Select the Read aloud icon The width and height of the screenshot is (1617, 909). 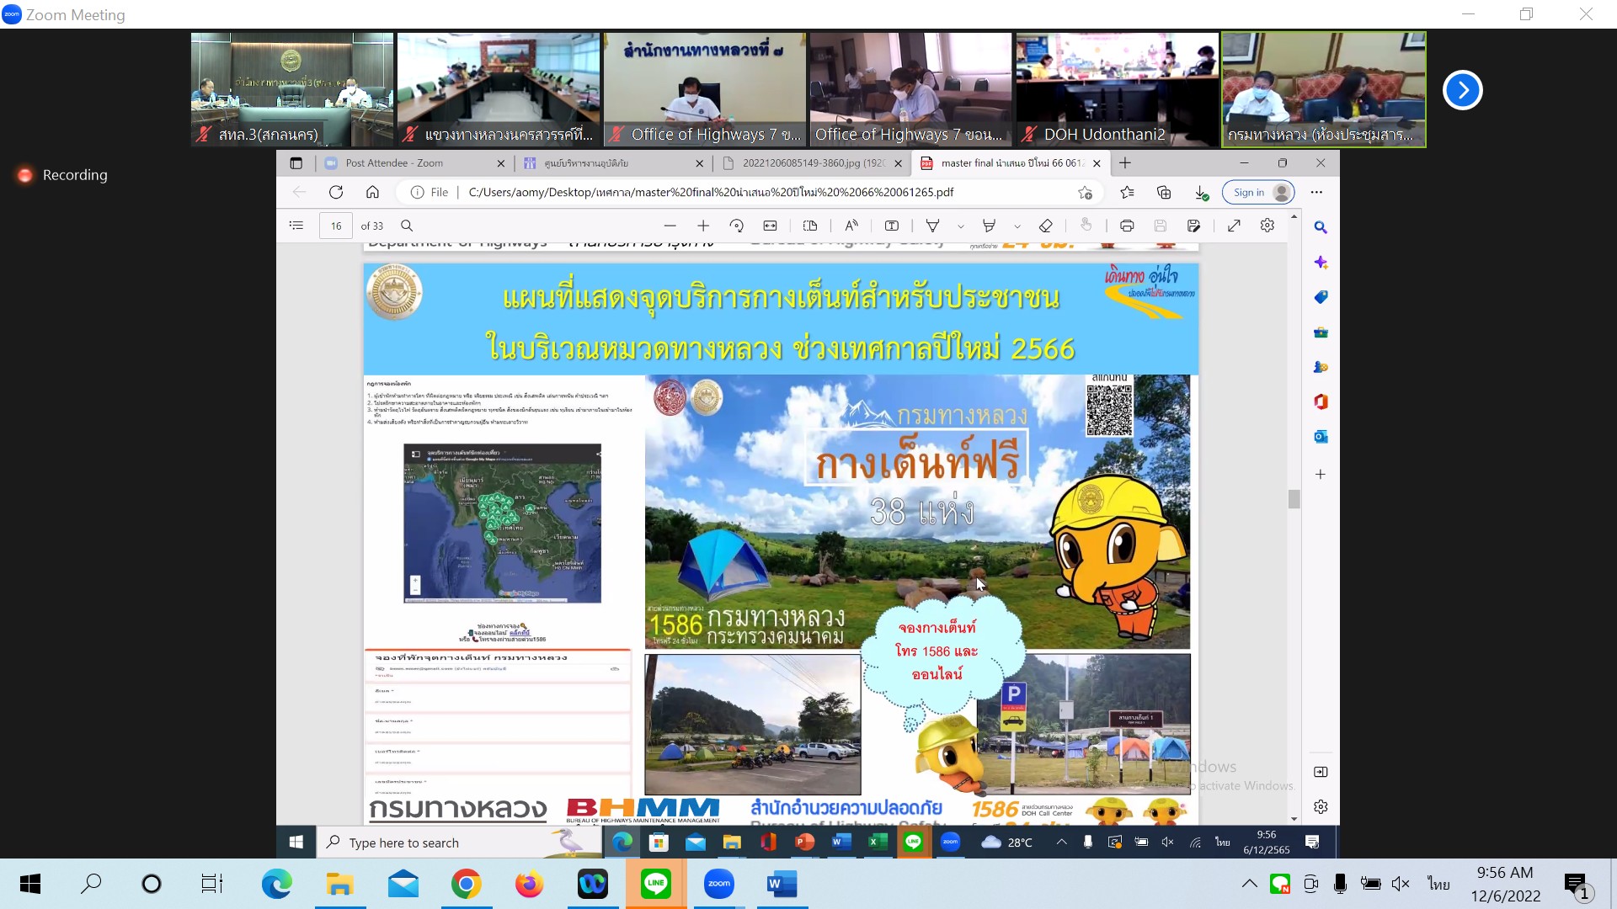point(851,226)
